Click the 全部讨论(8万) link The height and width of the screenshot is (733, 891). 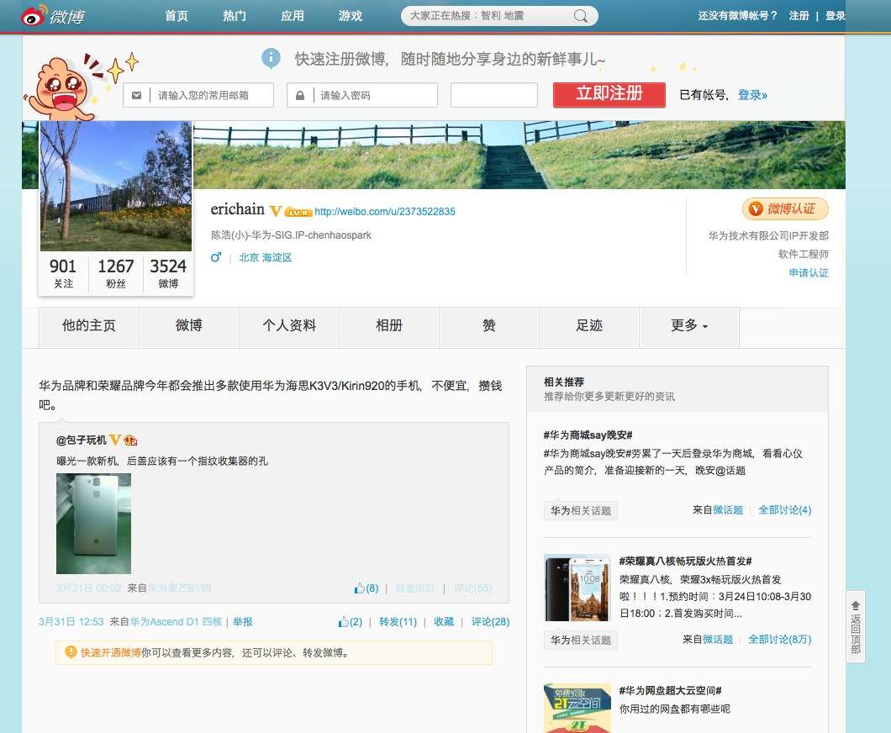(x=780, y=639)
